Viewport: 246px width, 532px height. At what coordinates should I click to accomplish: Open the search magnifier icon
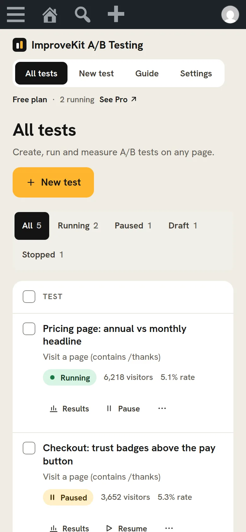tap(83, 15)
